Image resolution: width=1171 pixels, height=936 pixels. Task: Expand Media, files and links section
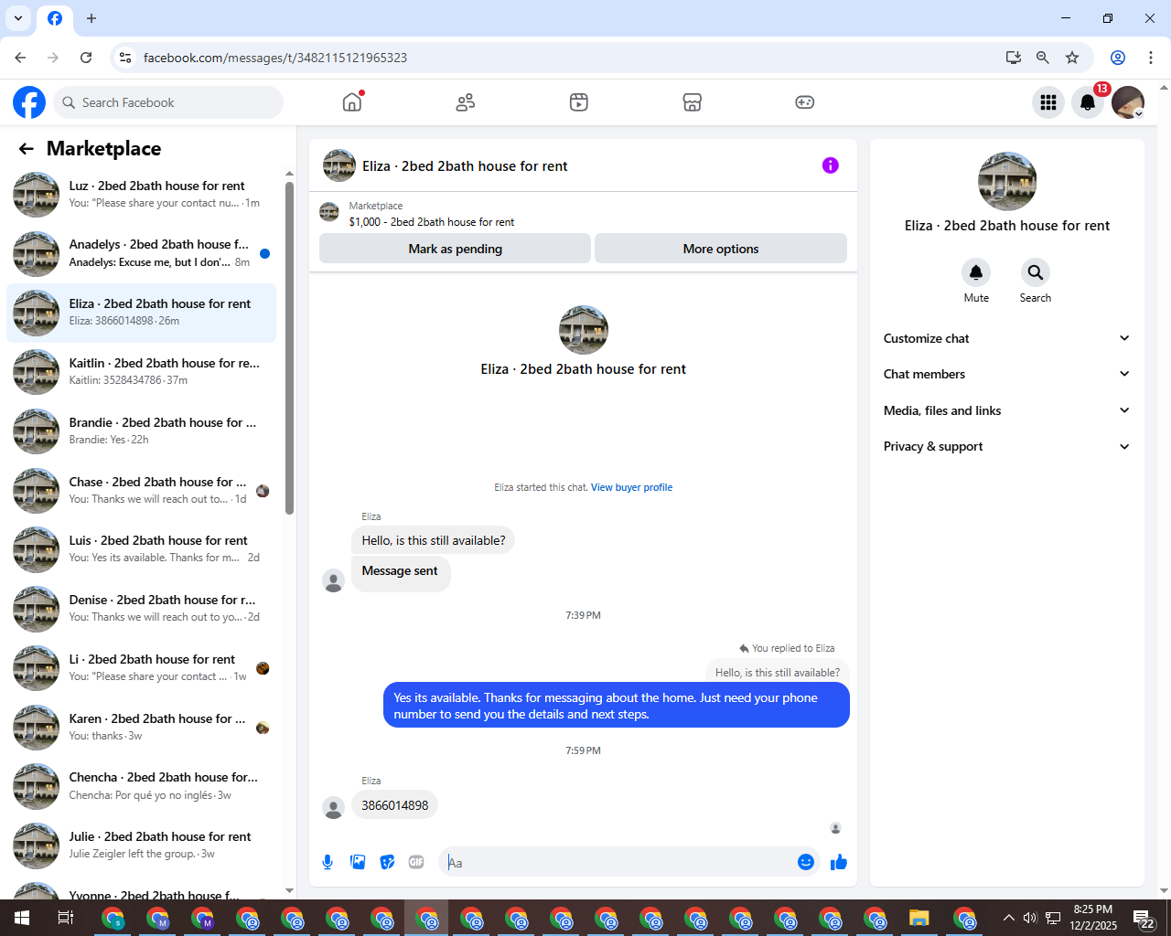click(1007, 410)
